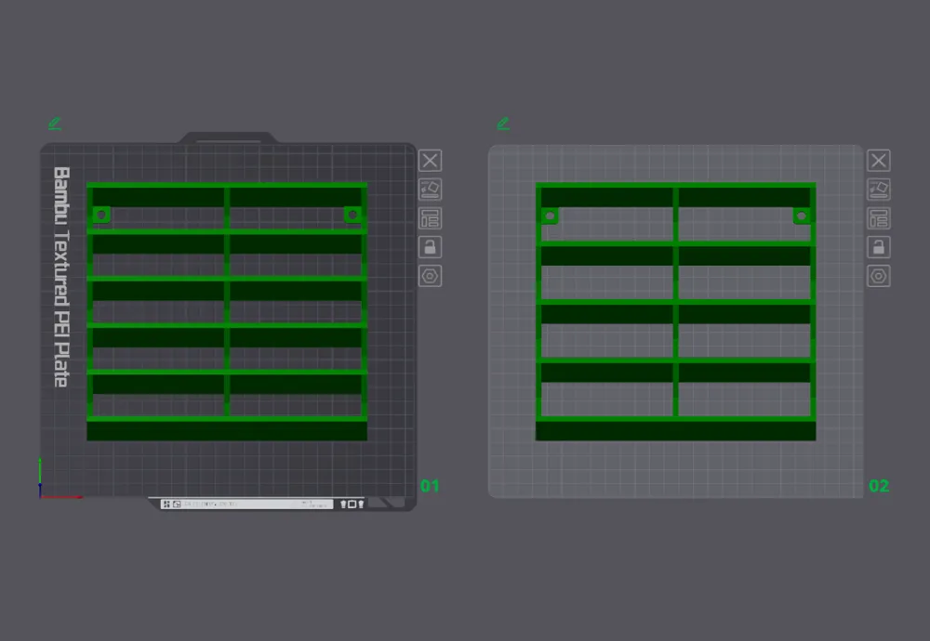Select the green shelf model on plate 01

click(x=227, y=311)
